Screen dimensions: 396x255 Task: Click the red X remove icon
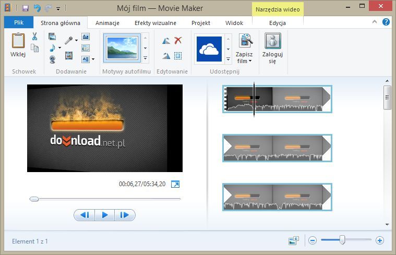pyautogui.click(x=178, y=40)
